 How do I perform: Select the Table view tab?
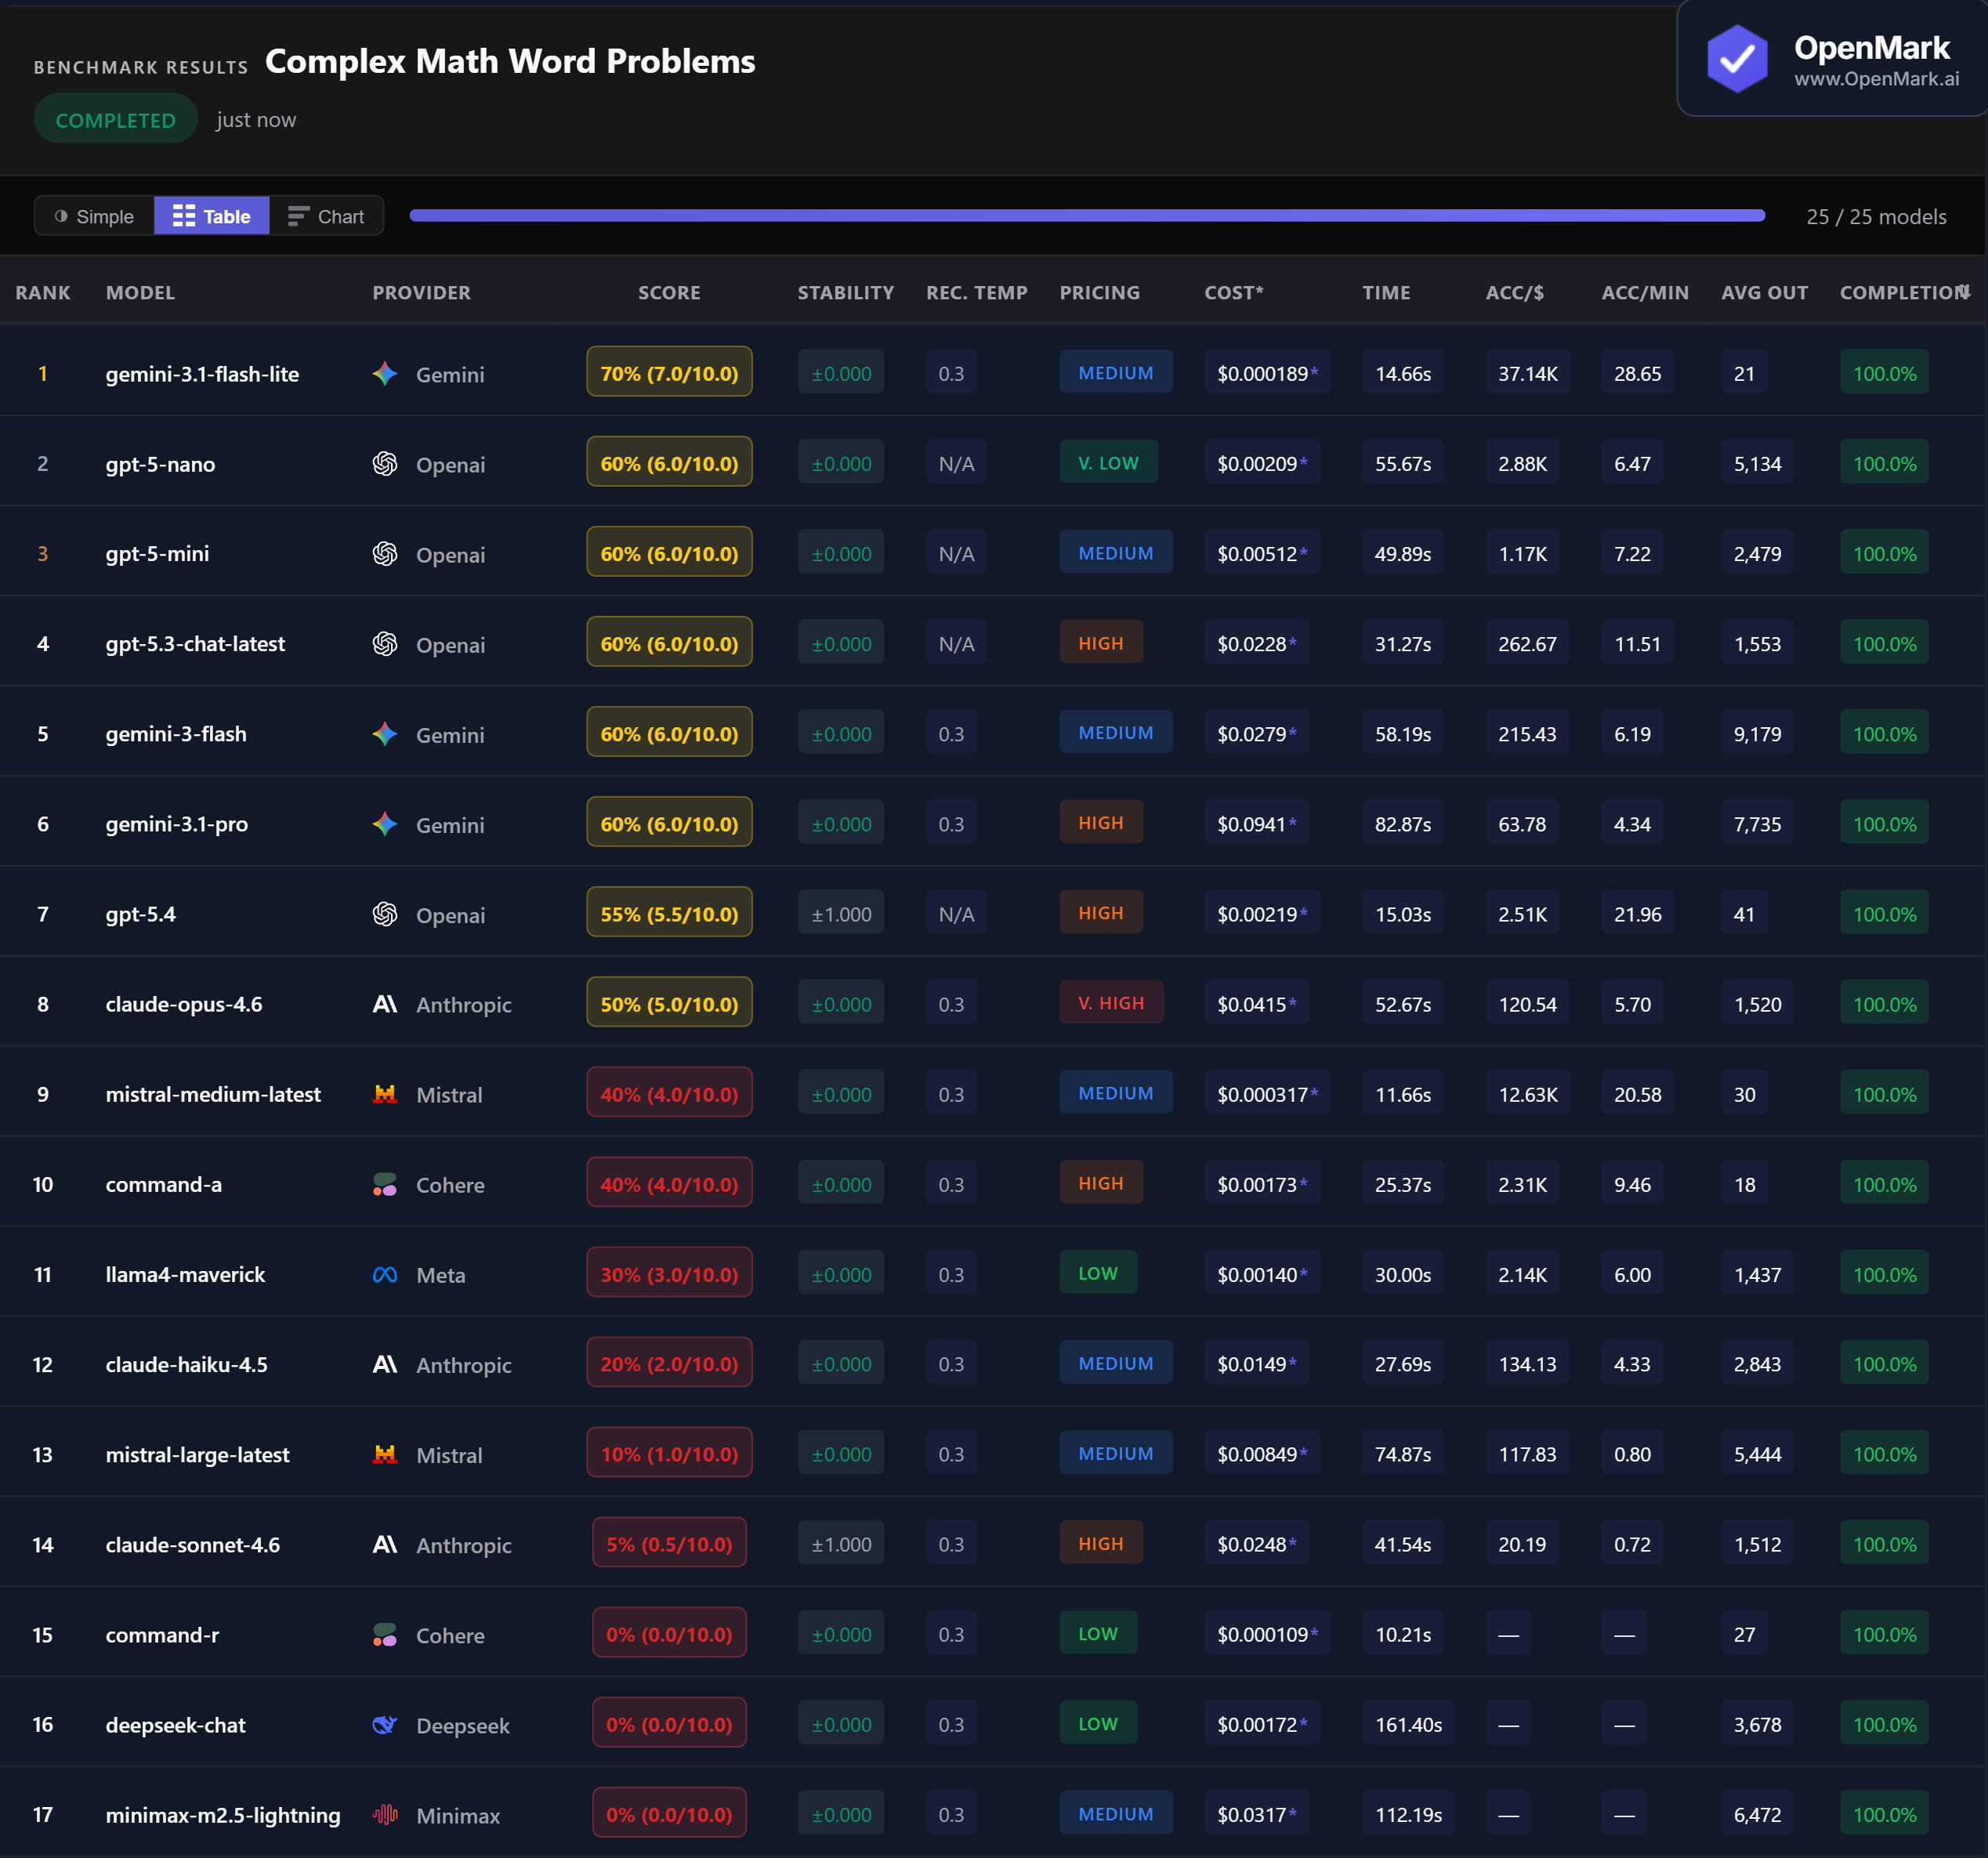pyautogui.click(x=211, y=216)
